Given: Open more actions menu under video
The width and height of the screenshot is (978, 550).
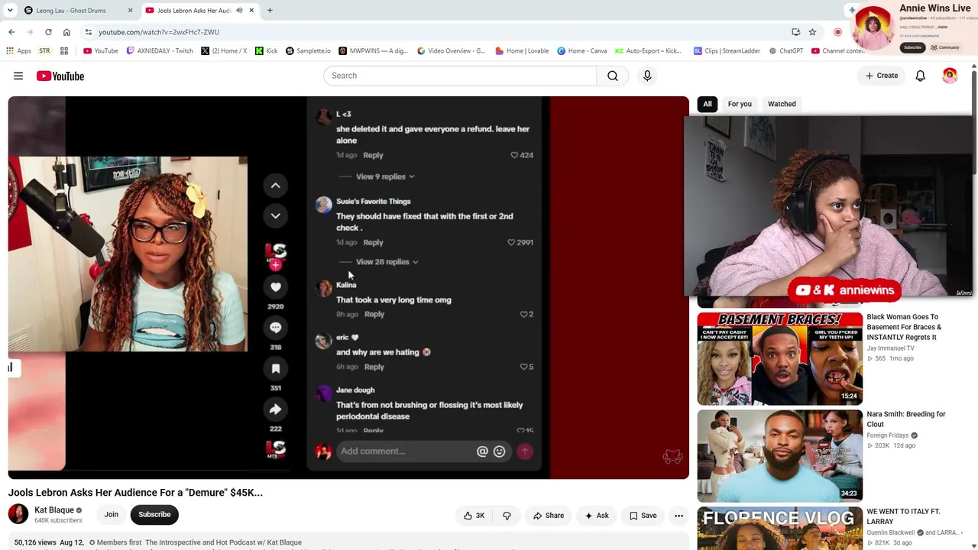Looking at the screenshot, I should point(678,516).
